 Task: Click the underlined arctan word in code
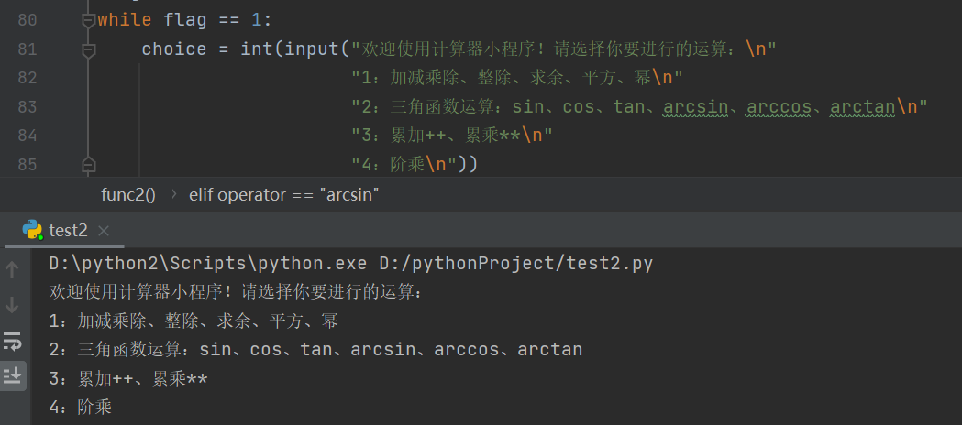[862, 107]
